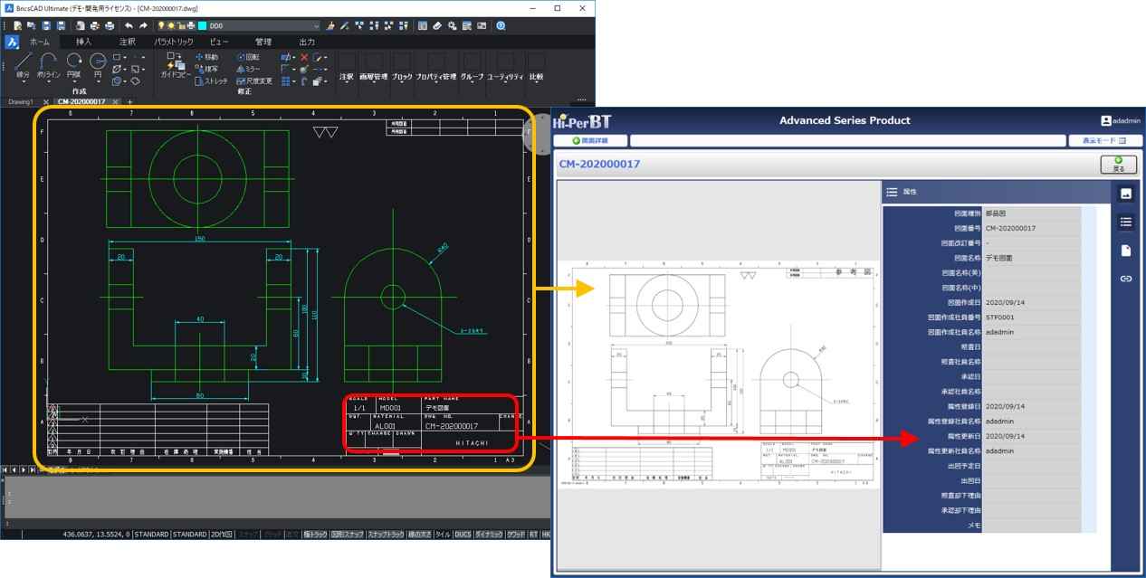Switch to the パラメトリック ribbon tab
Image resolution: width=1146 pixels, height=578 pixels.
[x=173, y=42]
